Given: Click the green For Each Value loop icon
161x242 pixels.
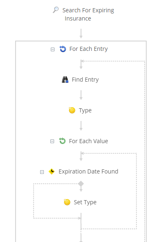Looking at the screenshot, I should pyautogui.click(x=62, y=141).
